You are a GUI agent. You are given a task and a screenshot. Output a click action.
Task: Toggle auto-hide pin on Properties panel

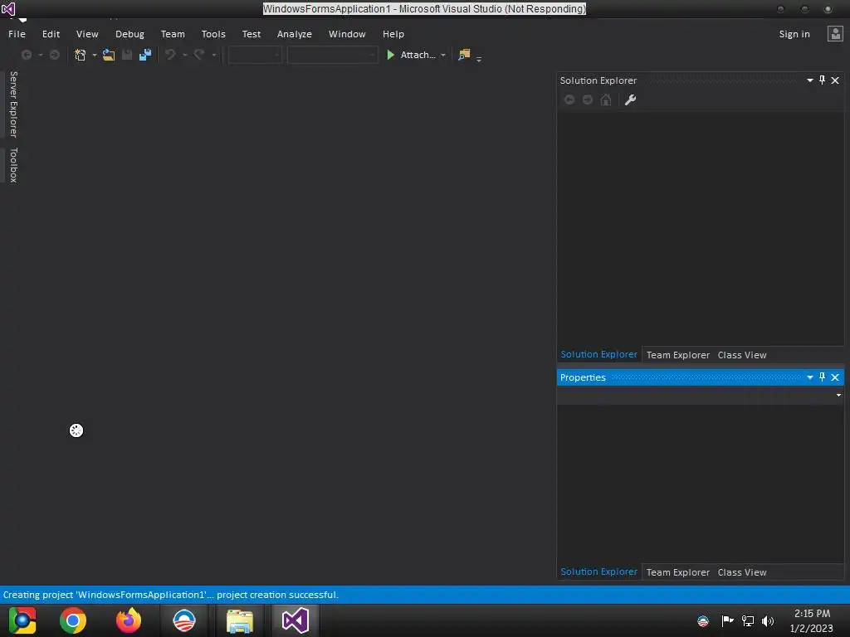[822, 377]
